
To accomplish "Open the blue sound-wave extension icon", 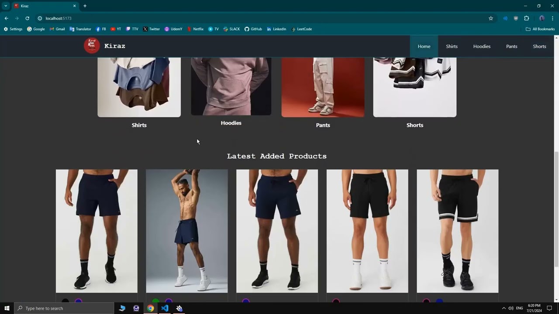I will point(505,18).
